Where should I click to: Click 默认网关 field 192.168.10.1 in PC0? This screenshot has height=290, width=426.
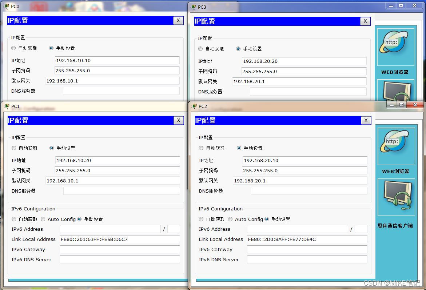coord(112,81)
